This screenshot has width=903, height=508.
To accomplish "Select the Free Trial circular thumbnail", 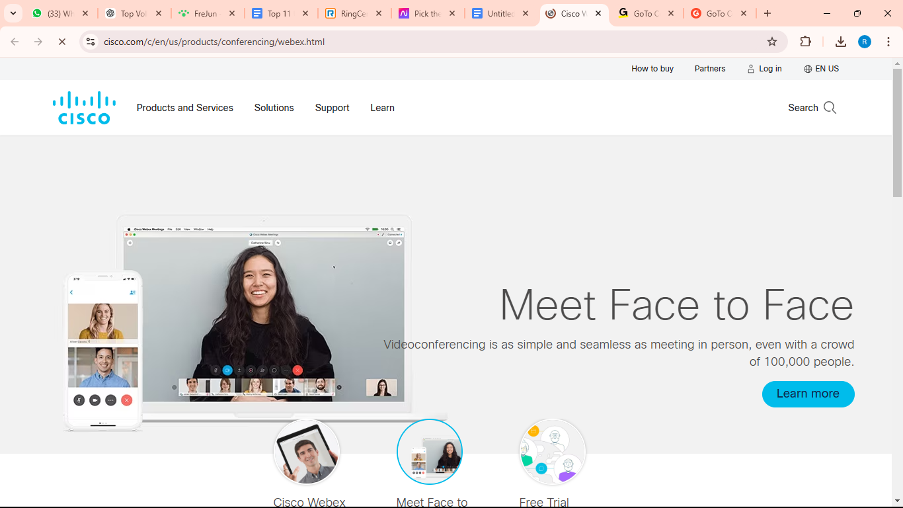I will click(553, 452).
